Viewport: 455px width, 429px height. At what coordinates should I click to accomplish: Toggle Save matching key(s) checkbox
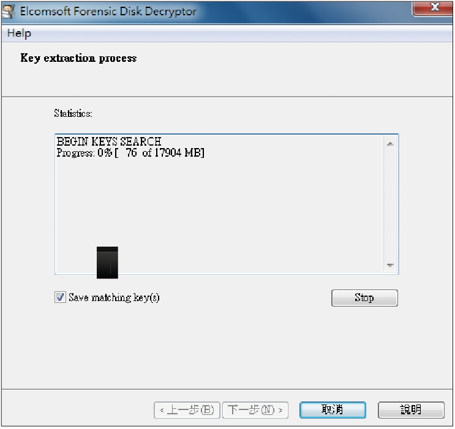tap(60, 297)
